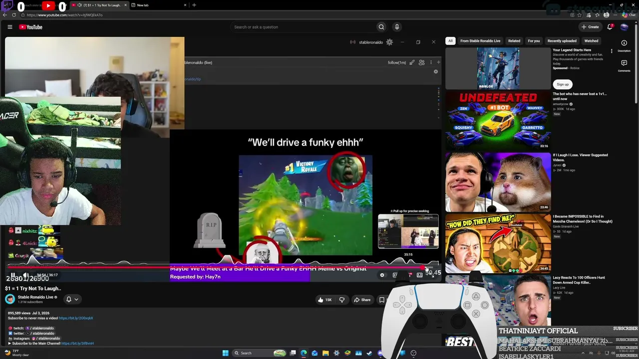Open more options on the Roblox ad

click(x=612, y=51)
